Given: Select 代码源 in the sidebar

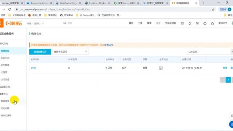Looking at the screenshot, I should tap(4, 72).
